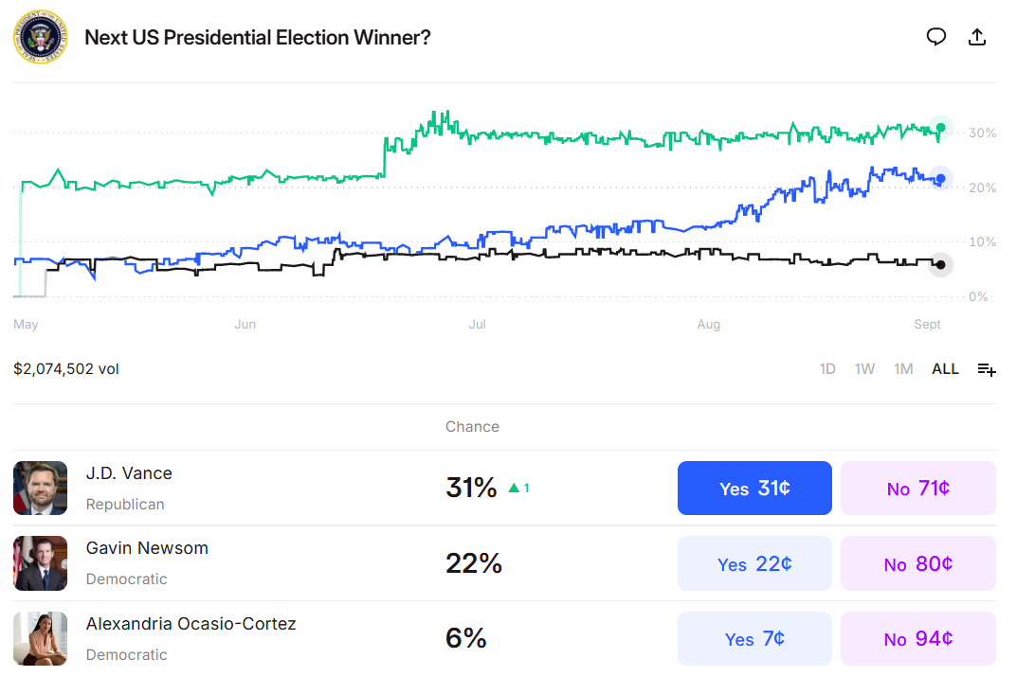Buy No 71¢ for J.D. Vance
This screenshot has height=676, width=1035.
pos(917,489)
